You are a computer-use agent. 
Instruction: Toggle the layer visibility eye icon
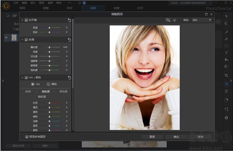coord(6,38)
